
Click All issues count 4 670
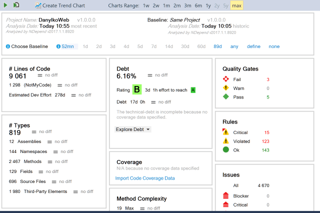[263, 185]
